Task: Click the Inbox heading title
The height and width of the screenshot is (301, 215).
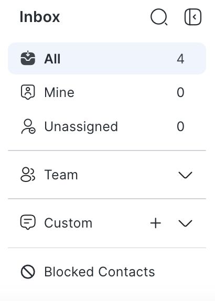Action: point(40,17)
